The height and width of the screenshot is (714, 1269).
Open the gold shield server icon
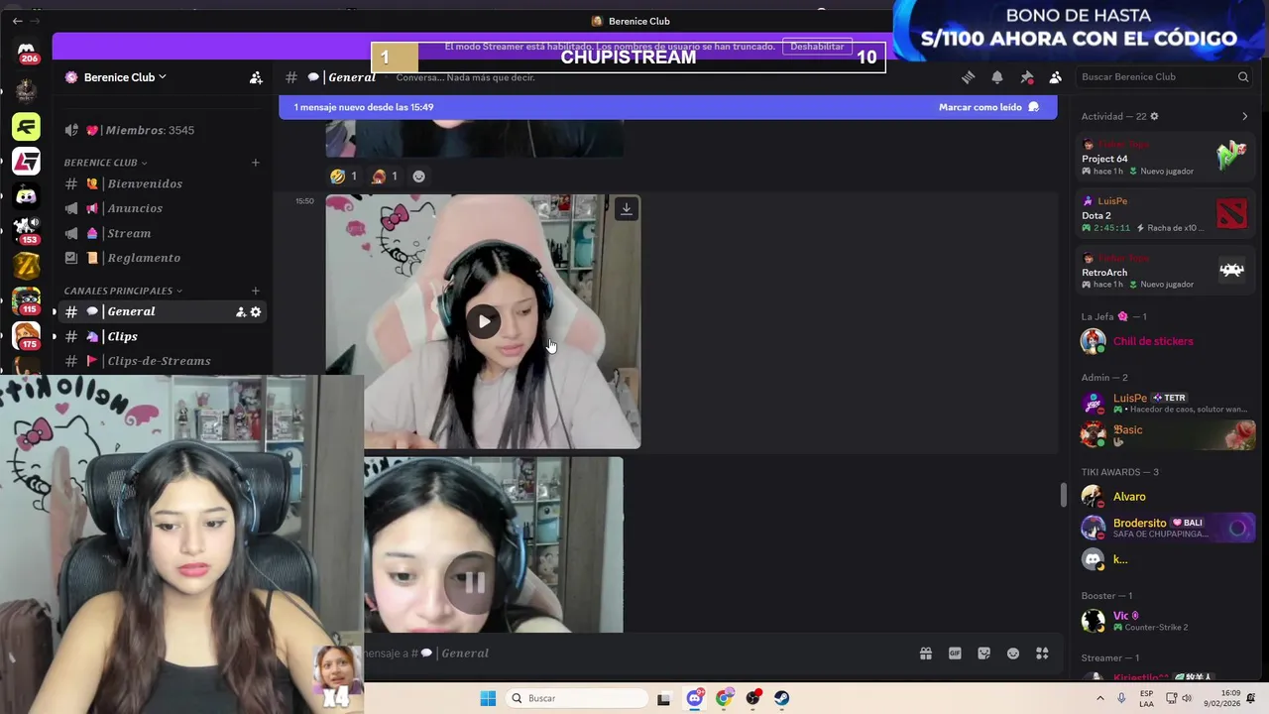click(27, 265)
